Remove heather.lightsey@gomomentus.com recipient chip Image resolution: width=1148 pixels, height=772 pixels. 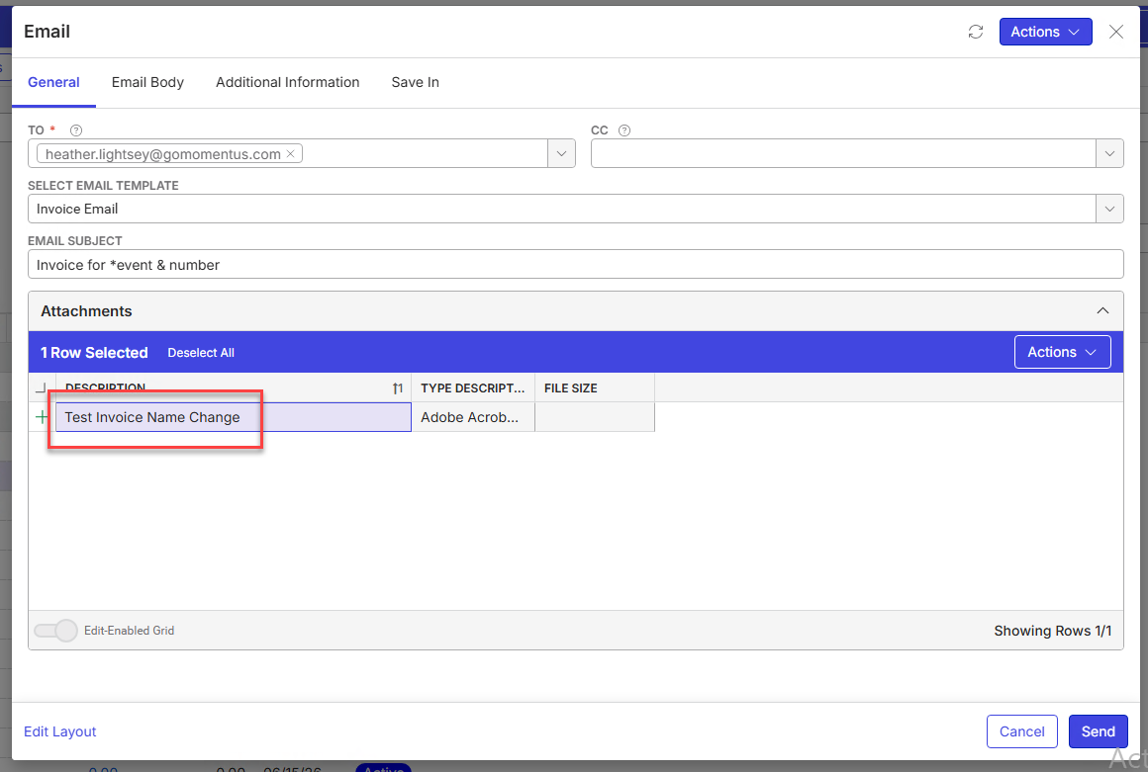tap(291, 153)
